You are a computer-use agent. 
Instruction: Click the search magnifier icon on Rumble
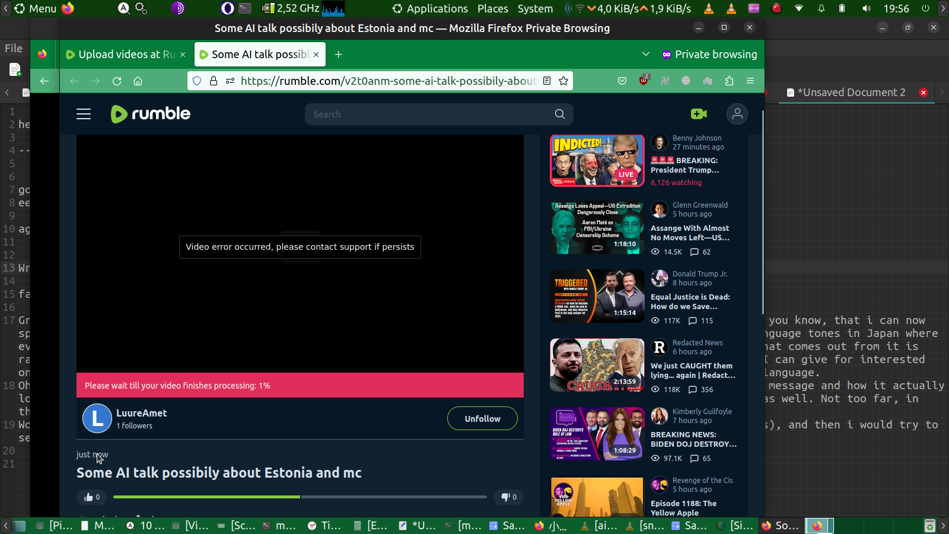[560, 114]
